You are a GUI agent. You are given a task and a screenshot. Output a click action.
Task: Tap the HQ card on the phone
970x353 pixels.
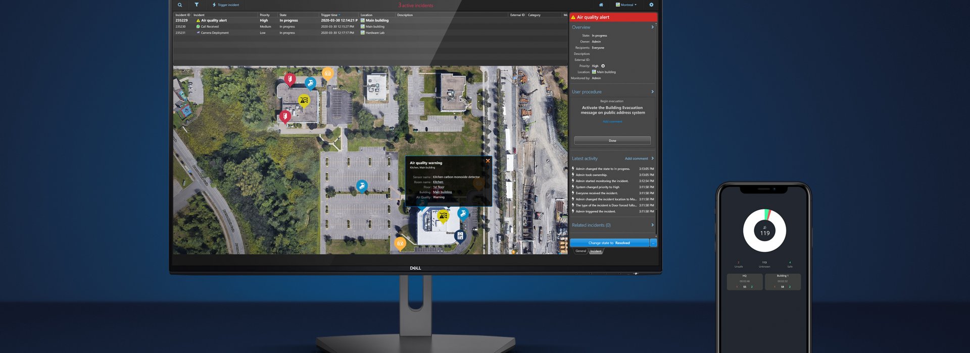click(745, 282)
